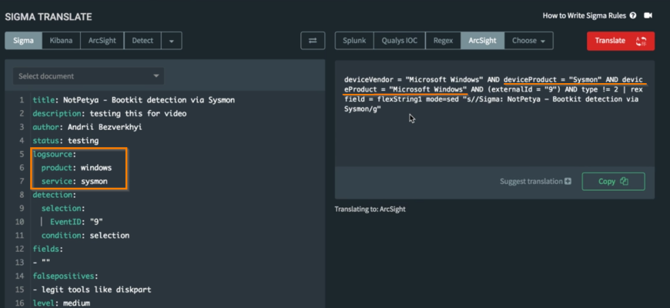Expand the source format dropdown arrow
The width and height of the screenshot is (670, 308).
click(x=171, y=41)
